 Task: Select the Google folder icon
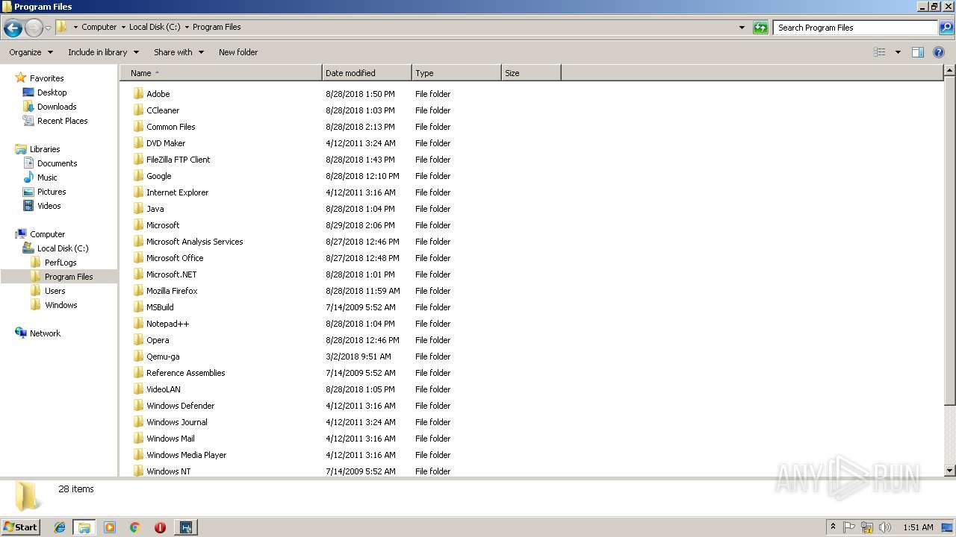tap(138, 176)
